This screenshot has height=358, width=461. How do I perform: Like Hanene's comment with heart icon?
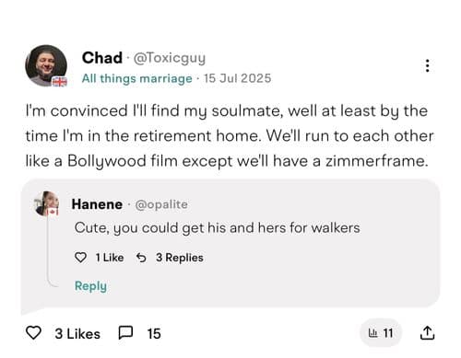tap(80, 258)
